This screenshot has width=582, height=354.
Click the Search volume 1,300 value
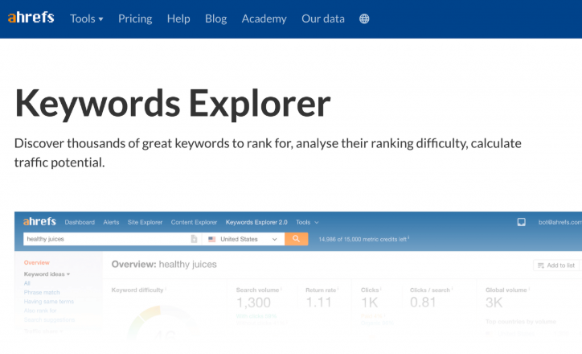253,303
